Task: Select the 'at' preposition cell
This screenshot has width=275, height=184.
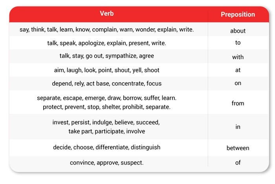Action: coord(238,70)
